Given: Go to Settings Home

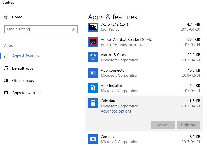Looking at the screenshot, I should pyautogui.click(x=17, y=17).
